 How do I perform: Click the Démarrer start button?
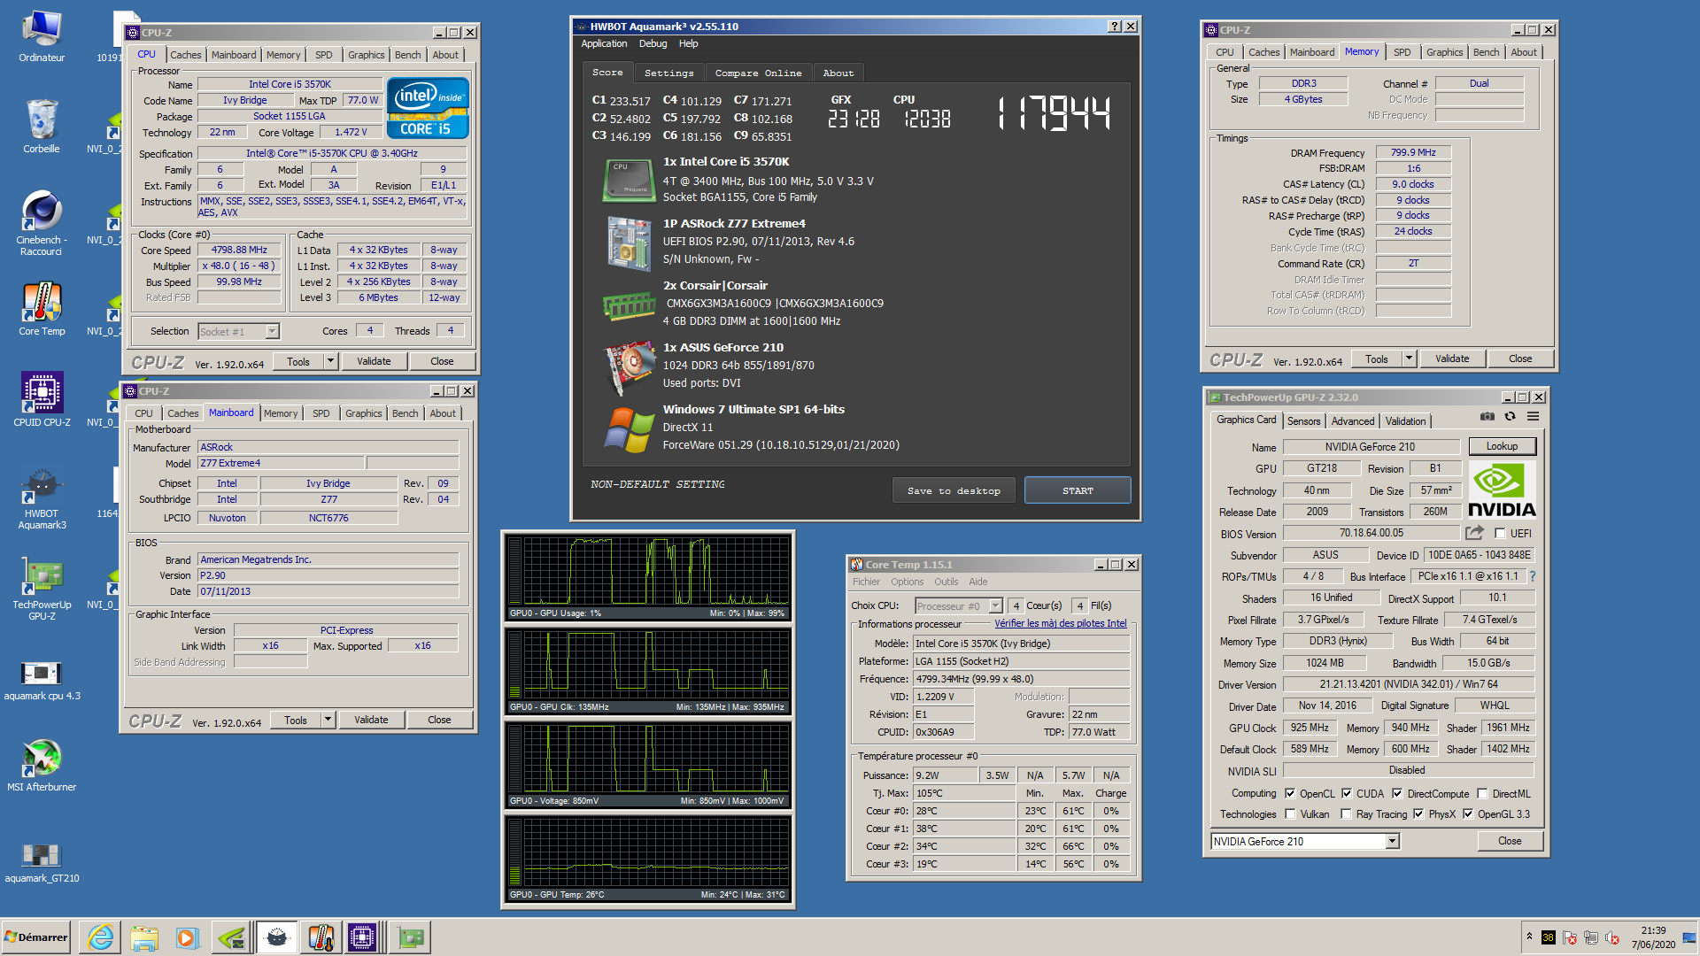click(x=36, y=937)
